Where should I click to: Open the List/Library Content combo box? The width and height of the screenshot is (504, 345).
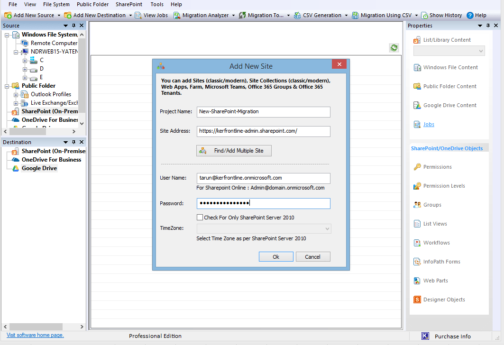pyautogui.click(x=449, y=51)
